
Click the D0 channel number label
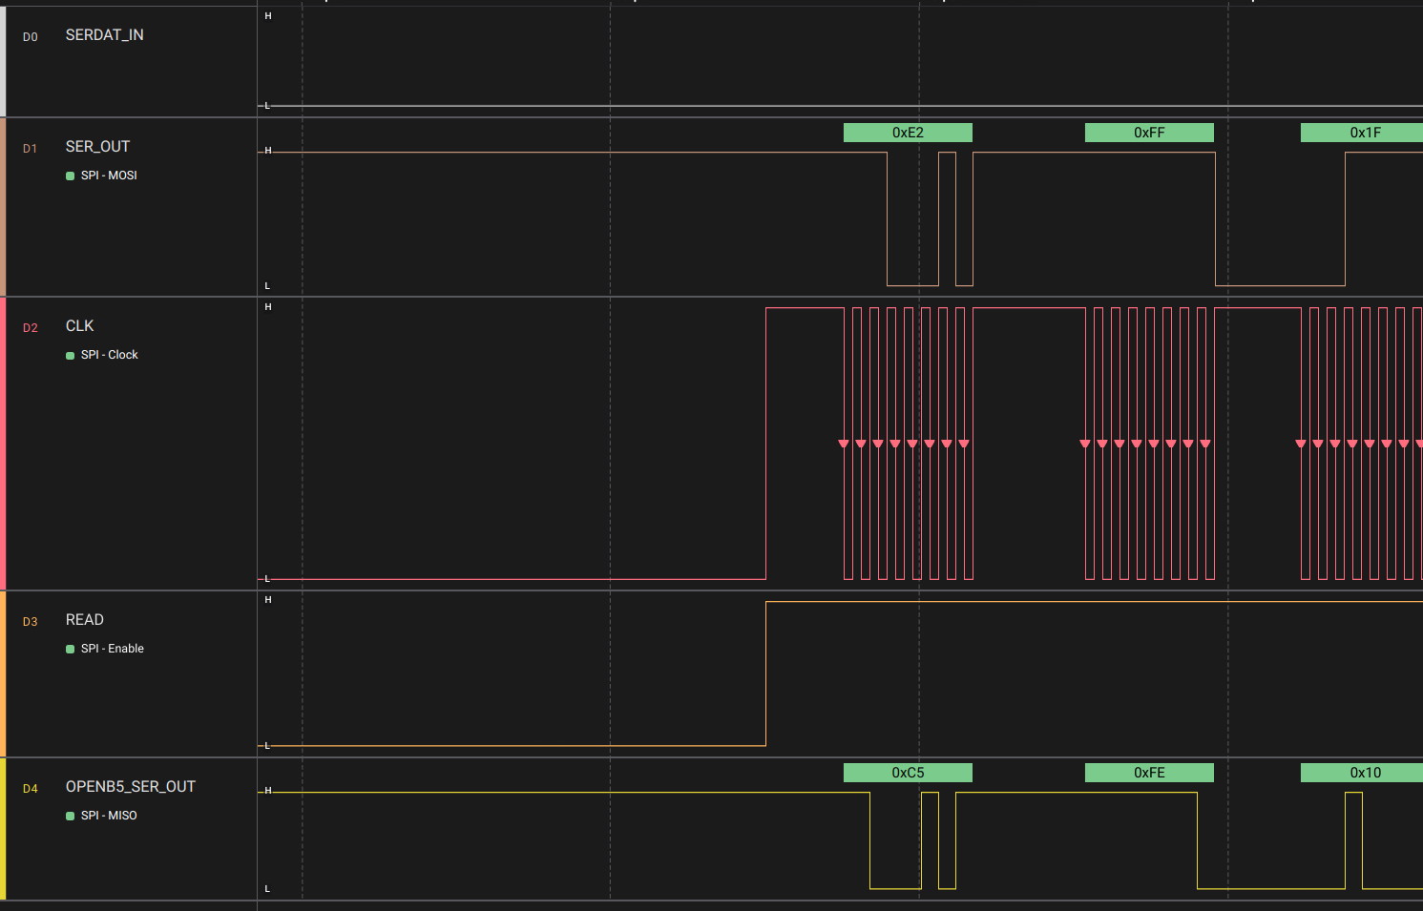(x=31, y=37)
